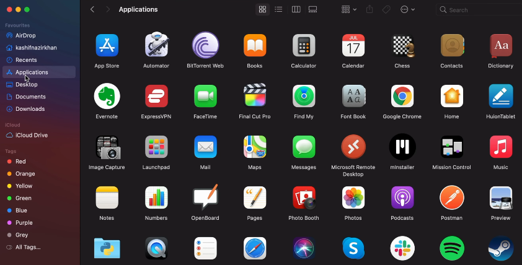Screen dimensions: 522x265
Task: Select the Slack app icon
Action: [402, 248]
